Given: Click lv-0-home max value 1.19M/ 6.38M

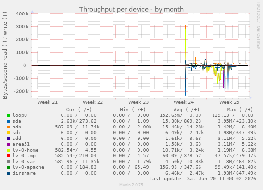Looking at the screenshot, I should point(237,150).
